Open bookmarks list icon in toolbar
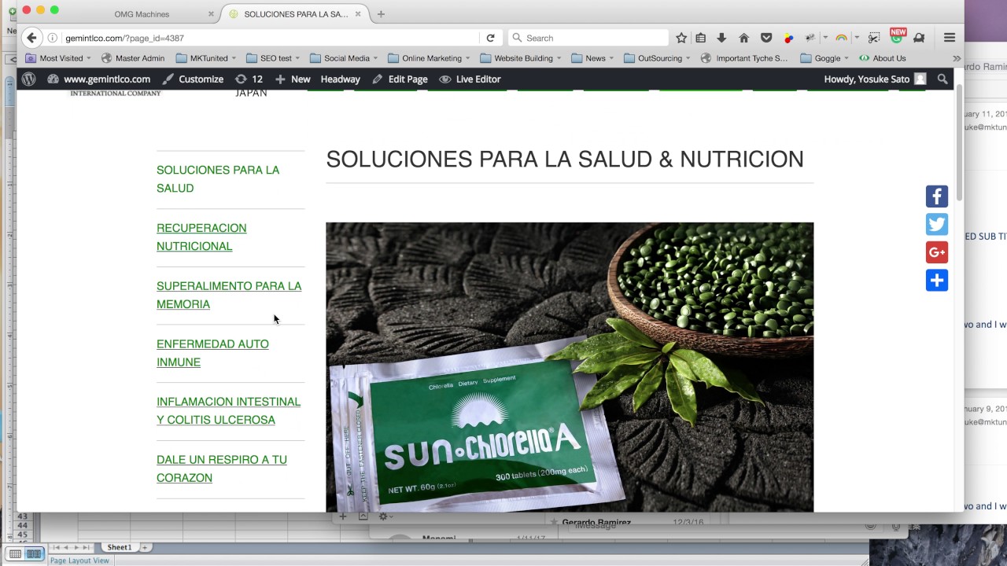The width and height of the screenshot is (1007, 566). click(701, 38)
